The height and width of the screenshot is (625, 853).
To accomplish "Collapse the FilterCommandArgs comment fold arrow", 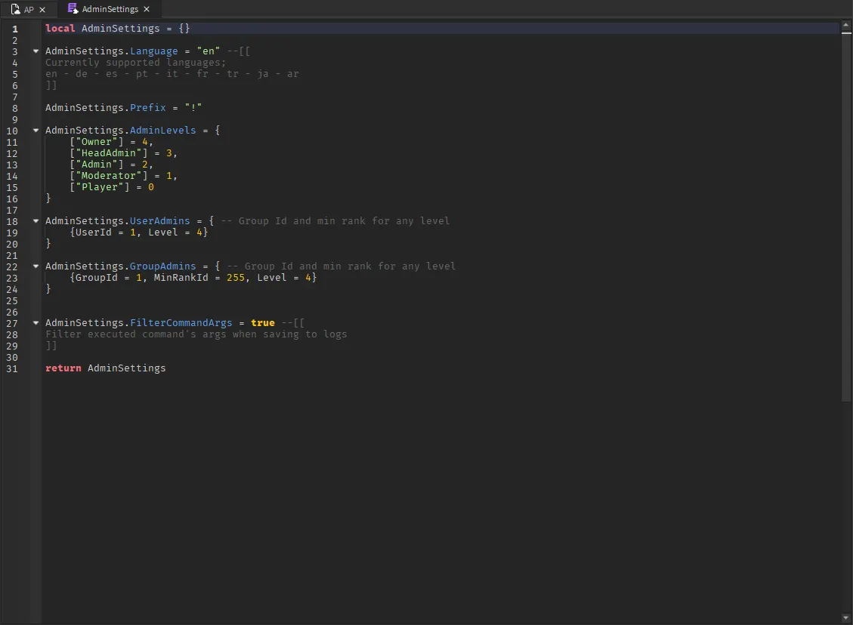I will click(x=36, y=323).
